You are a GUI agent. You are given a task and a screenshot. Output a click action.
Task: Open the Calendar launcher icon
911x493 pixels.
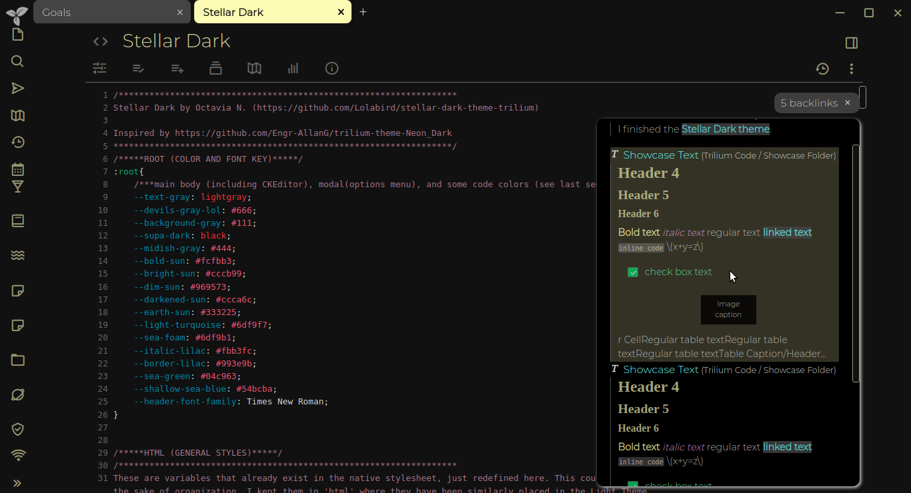pos(17,169)
